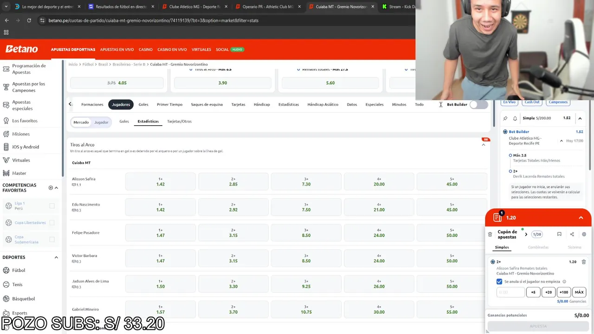594x334 pixels.
Task: Open Misiones sidebar icon
Action: pos(6,134)
